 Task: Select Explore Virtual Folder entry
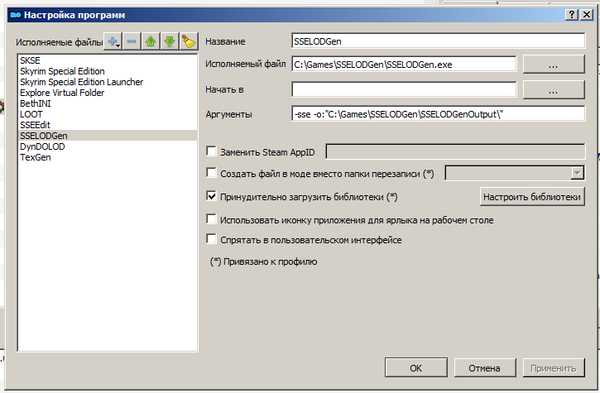click(108, 93)
